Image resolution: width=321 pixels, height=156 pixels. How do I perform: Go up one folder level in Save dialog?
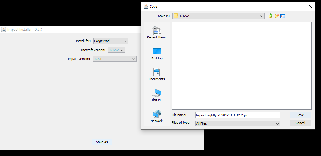270,16
